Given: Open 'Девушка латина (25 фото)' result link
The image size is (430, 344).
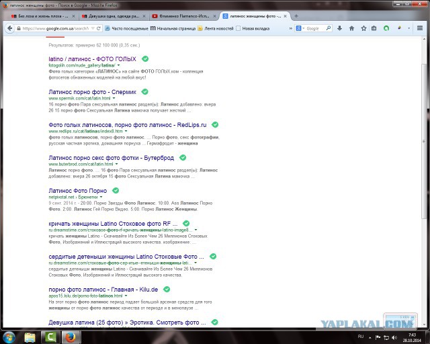Looking at the screenshot, I should coord(127,322).
